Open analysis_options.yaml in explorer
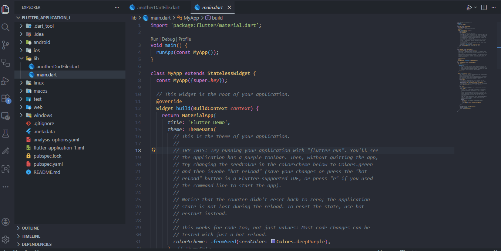This screenshot has width=501, height=251. click(x=70, y=140)
